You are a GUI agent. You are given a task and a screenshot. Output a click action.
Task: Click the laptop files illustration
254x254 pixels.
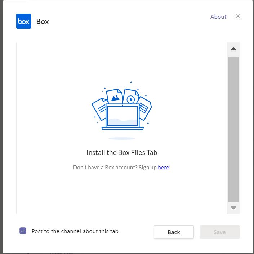click(122, 110)
